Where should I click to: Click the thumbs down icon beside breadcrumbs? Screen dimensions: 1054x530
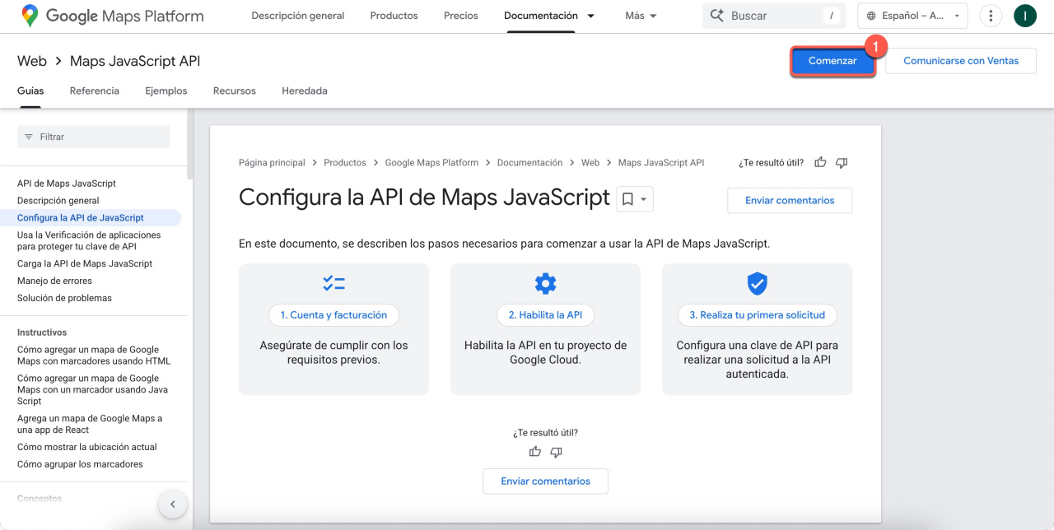(x=841, y=163)
